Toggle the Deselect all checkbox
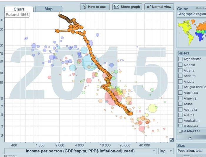 pos(180,131)
